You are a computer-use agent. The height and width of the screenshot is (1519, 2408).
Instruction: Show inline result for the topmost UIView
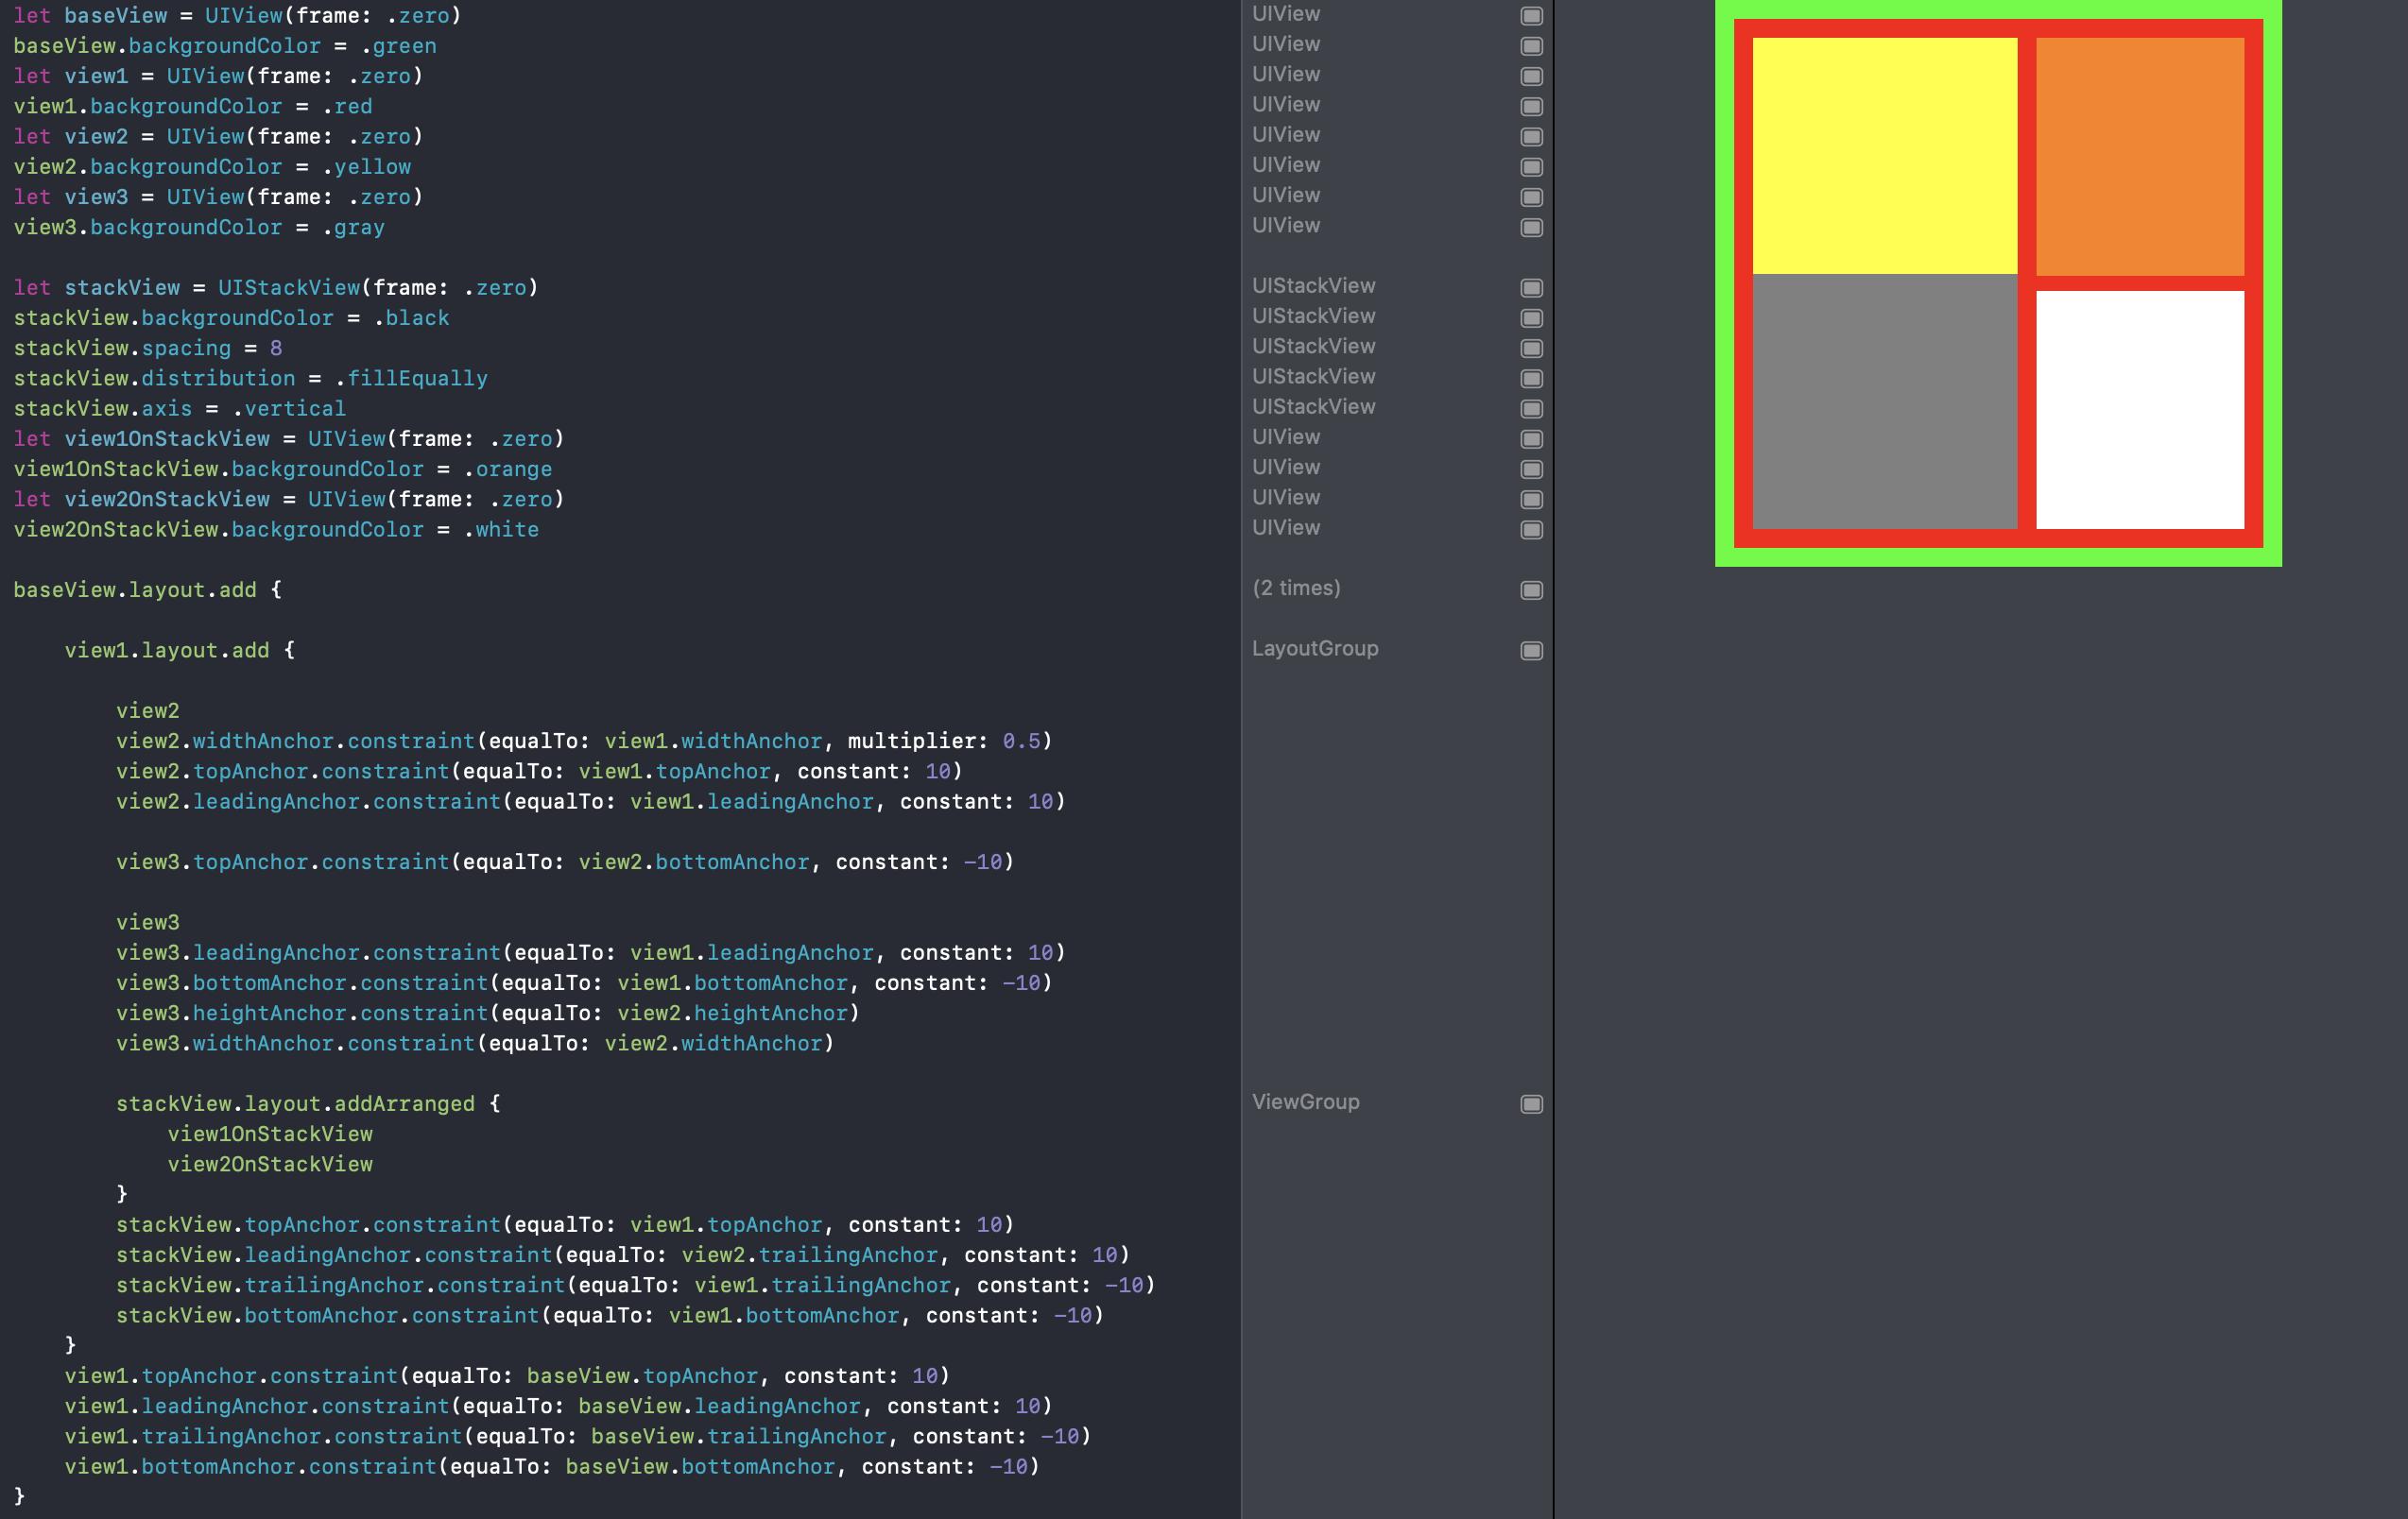pos(1530,15)
